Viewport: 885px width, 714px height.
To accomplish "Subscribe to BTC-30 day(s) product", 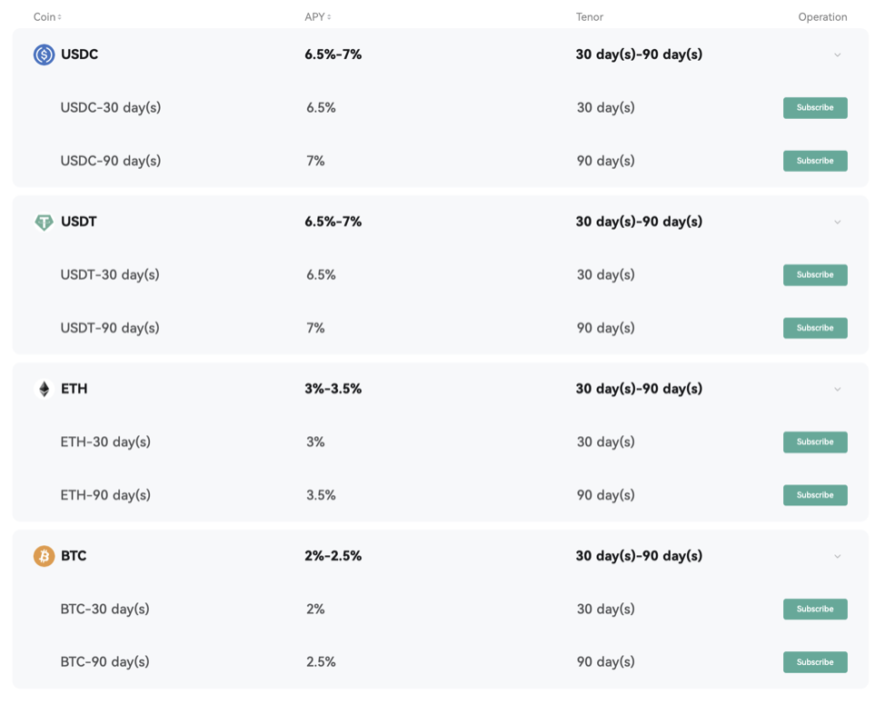I will tap(815, 609).
